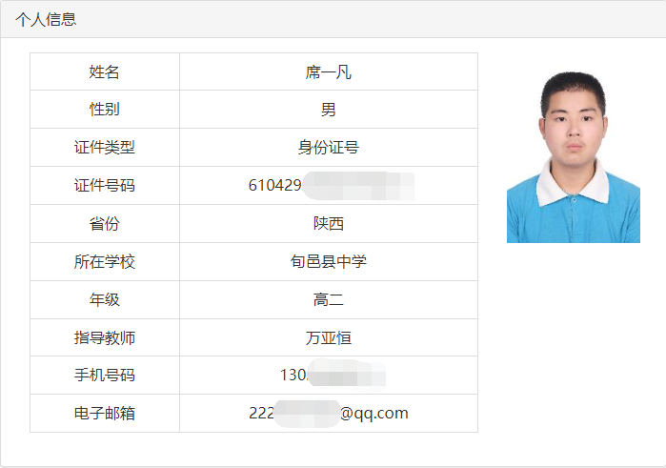Image resolution: width=666 pixels, height=468 pixels.
Task: Select the 身份证号 document type value
Action: [x=329, y=148]
